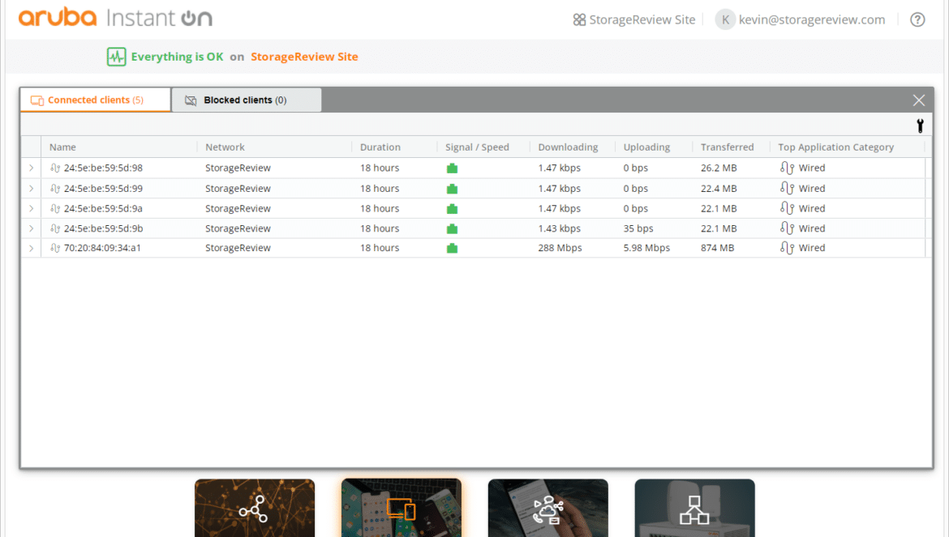
Task: Click the user avatar K icon
Action: click(725, 20)
